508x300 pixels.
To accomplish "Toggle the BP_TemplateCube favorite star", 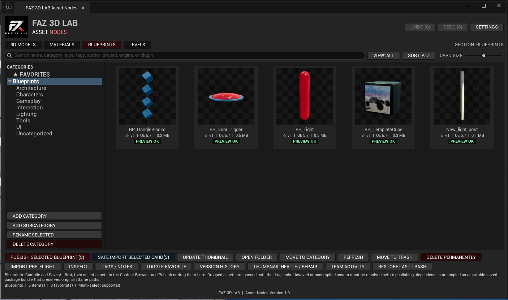I will click(x=363, y=136).
